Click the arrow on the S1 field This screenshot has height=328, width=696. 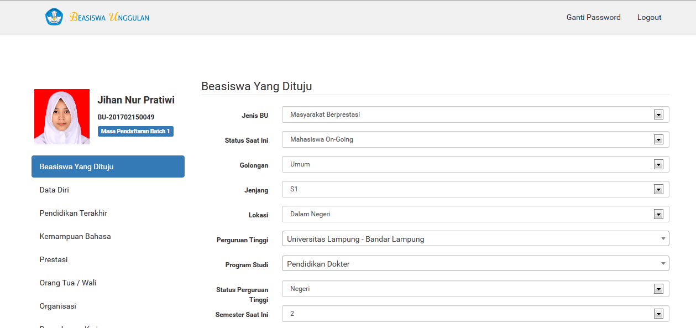click(x=658, y=190)
